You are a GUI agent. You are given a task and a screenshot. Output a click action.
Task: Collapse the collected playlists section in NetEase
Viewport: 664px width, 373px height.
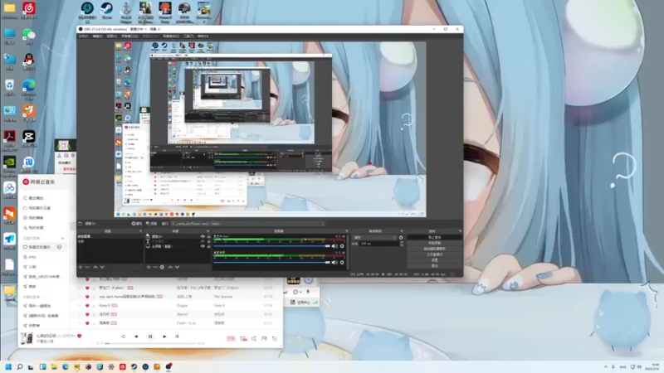pos(32,297)
